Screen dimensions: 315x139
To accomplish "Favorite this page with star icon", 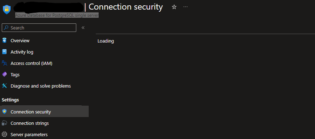I will point(174,7).
